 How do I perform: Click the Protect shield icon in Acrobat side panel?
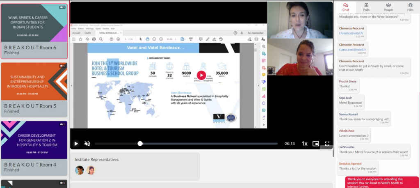coord(264,103)
